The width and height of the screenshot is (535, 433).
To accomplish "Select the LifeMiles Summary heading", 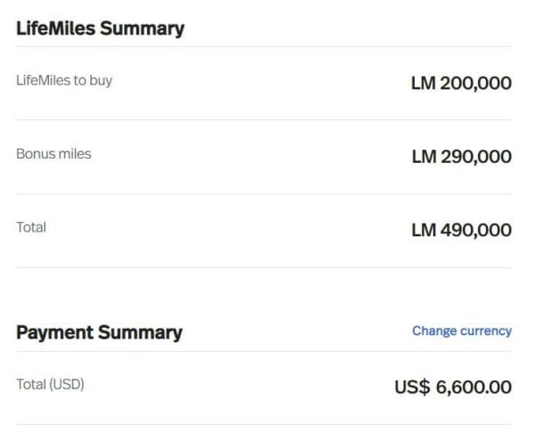I will point(100,29).
